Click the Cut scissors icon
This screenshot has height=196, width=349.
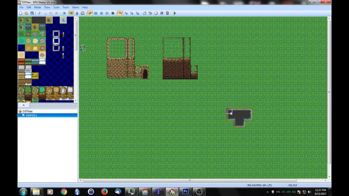[x=40, y=13]
